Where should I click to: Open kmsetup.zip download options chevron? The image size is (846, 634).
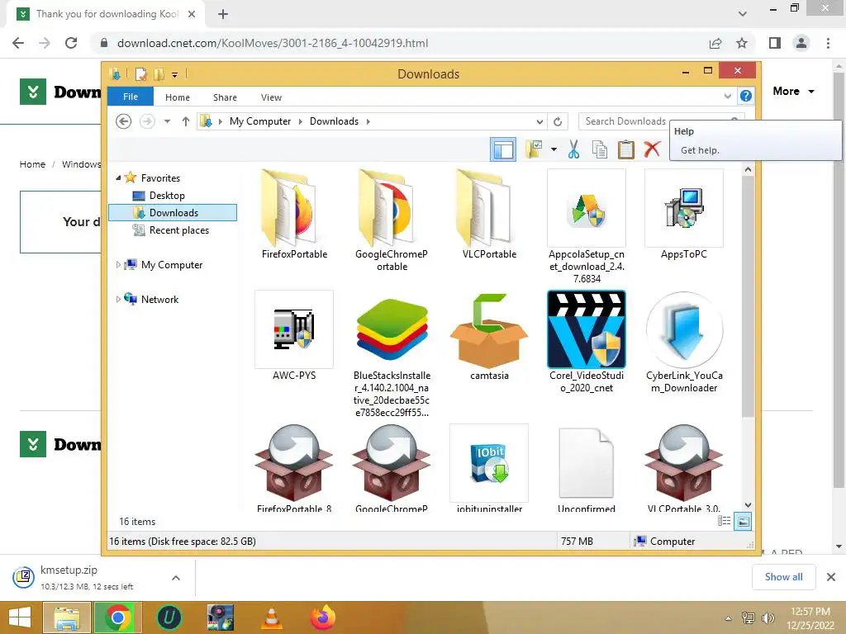click(176, 577)
